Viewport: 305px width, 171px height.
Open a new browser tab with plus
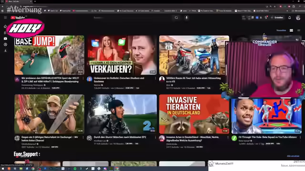point(35,1)
